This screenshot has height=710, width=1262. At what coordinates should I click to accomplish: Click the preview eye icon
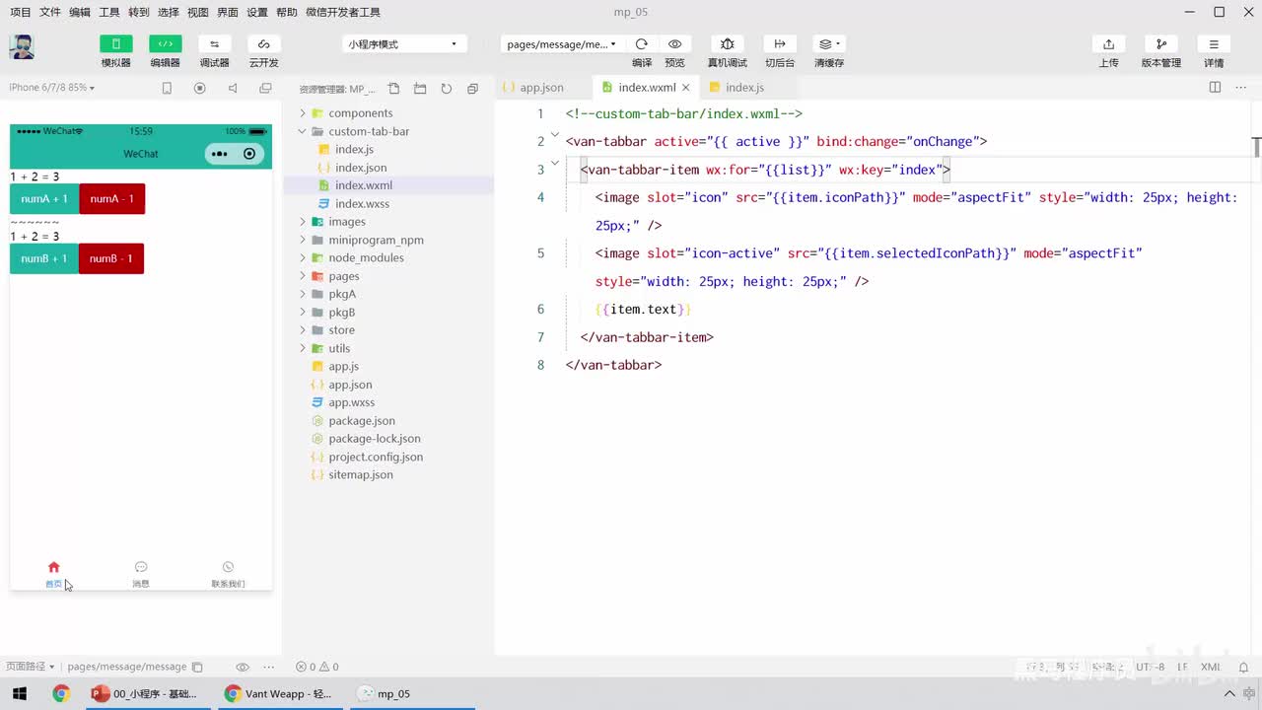(x=674, y=44)
